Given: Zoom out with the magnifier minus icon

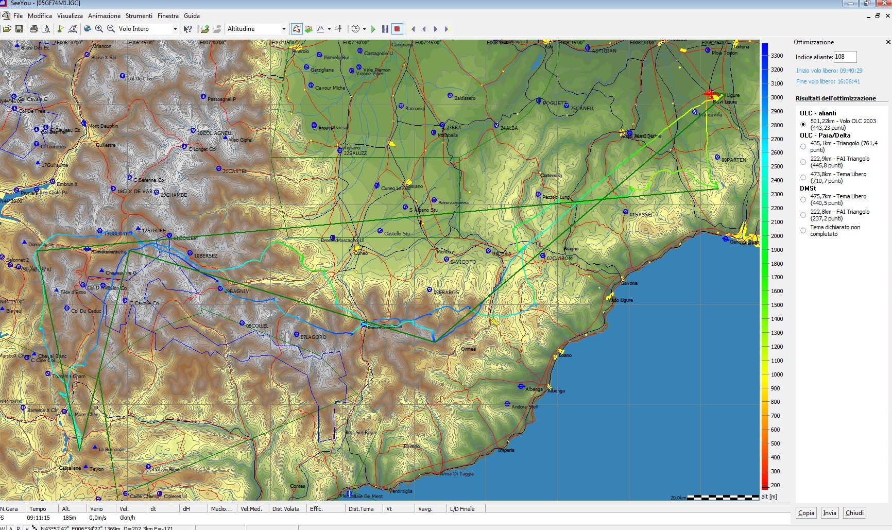Looking at the screenshot, I should 111,29.
